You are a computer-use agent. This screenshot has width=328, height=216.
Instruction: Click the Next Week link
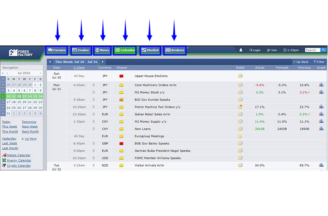[30, 127]
